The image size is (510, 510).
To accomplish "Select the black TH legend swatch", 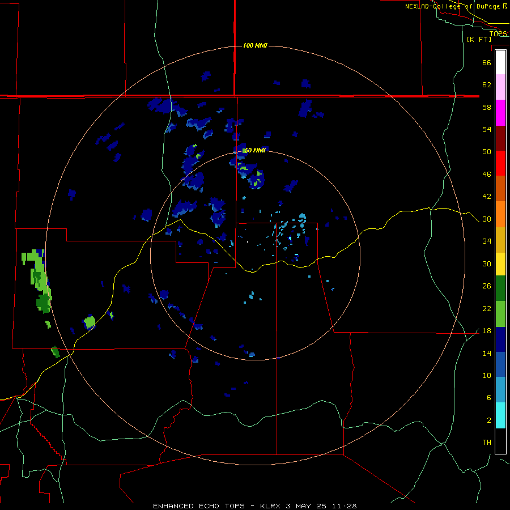I will tap(500, 441).
